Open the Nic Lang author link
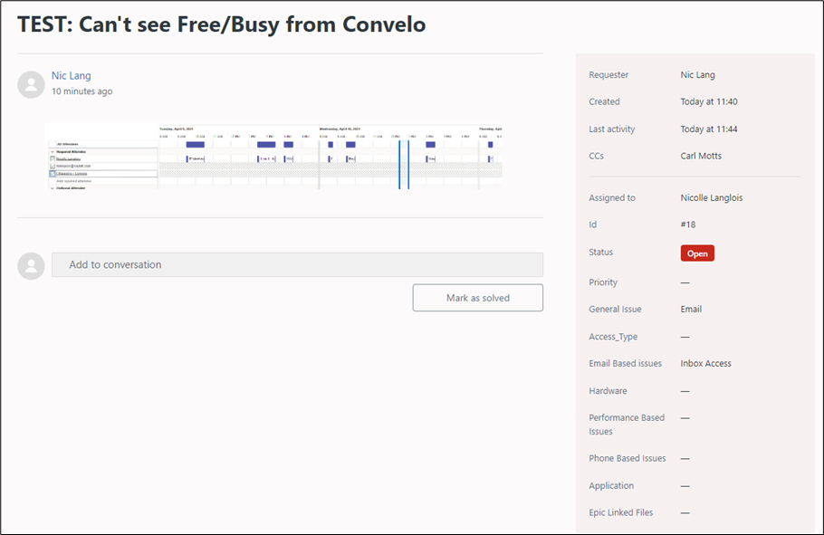 point(72,76)
